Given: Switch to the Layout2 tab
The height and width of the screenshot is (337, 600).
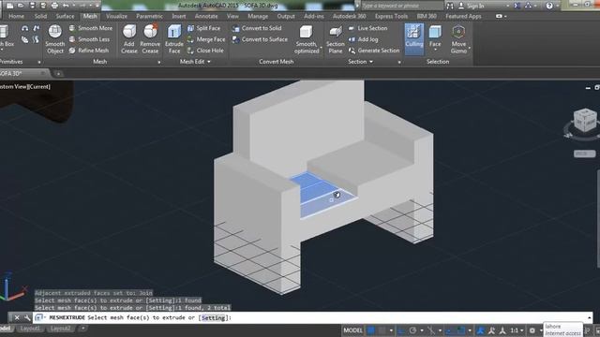Looking at the screenshot, I should pos(60,329).
